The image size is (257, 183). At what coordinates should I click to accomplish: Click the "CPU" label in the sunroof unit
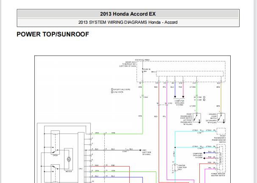pyautogui.click(x=81, y=169)
